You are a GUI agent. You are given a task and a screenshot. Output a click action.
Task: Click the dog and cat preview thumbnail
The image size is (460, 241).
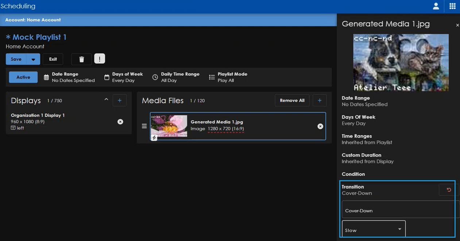tap(401, 63)
